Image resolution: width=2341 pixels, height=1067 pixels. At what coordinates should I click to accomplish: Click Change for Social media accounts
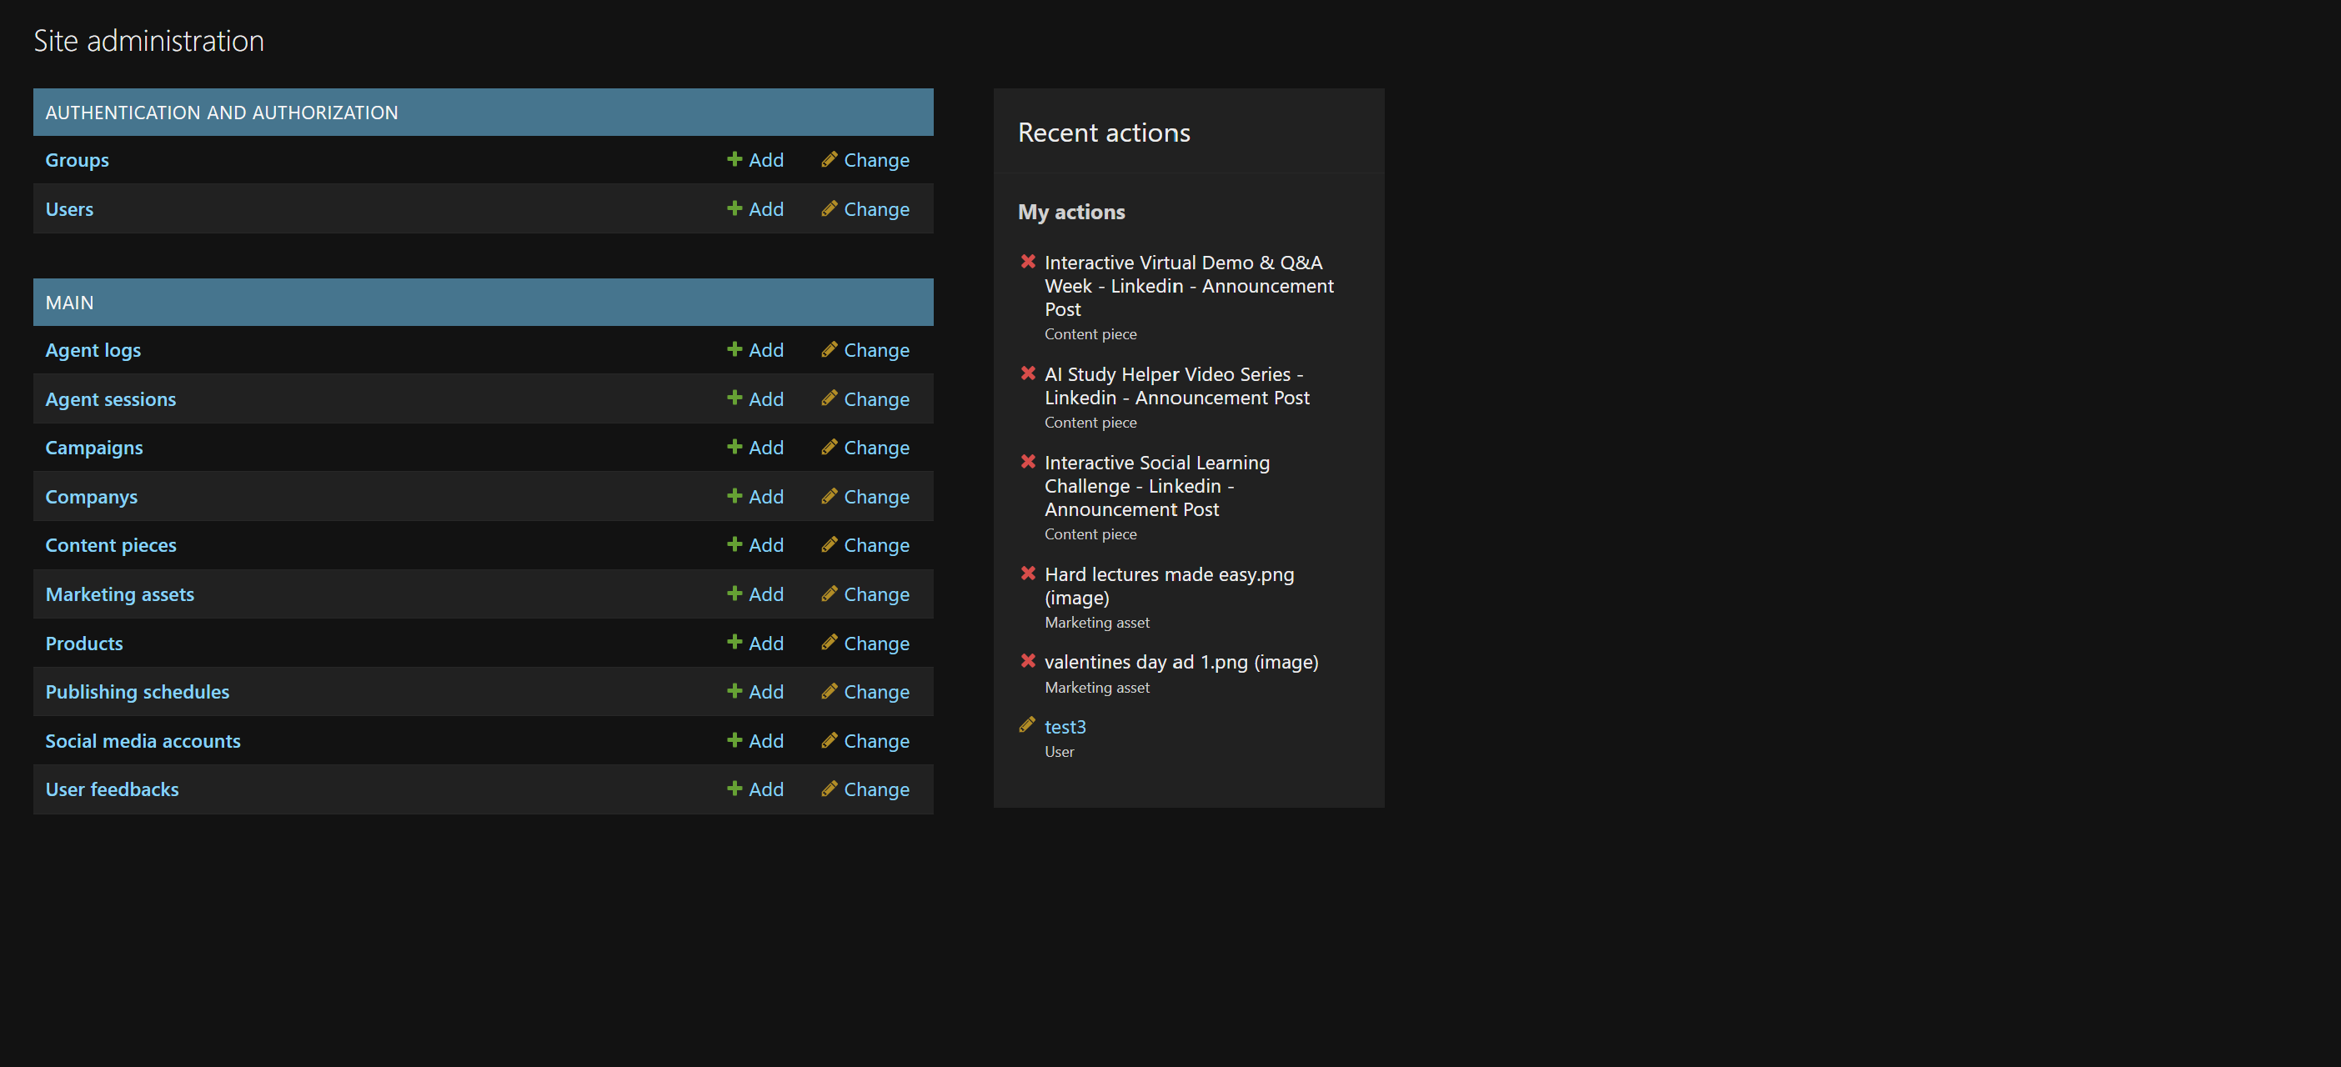click(x=876, y=741)
